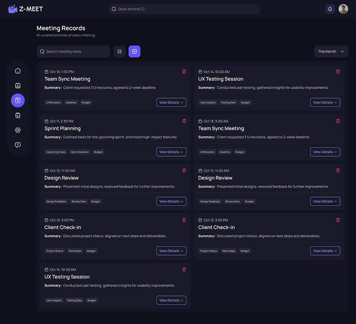Focus the Quick actions search bar
The width and height of the screenshot is (356, 324).
coord(184,9)
